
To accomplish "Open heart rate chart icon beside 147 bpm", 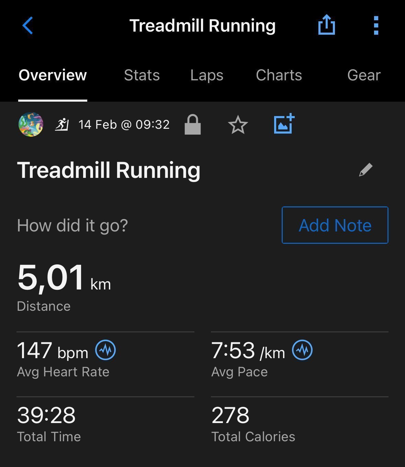I will pyautogui.click(x=105, y=350).
